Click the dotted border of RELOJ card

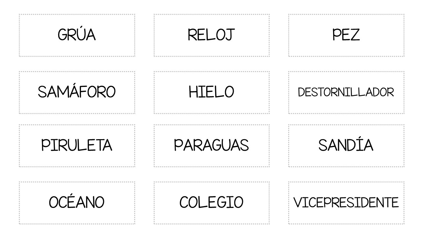click(x=211, y=14)
